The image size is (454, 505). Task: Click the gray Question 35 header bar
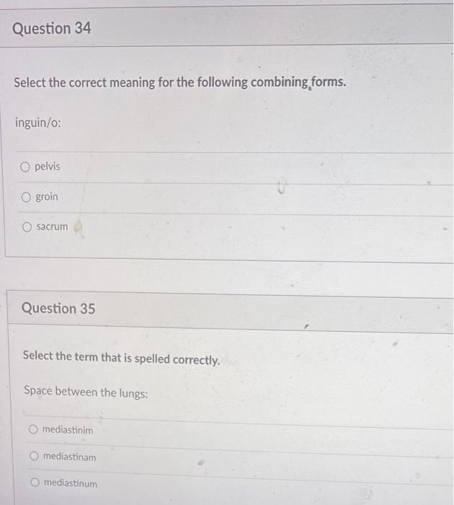(x=230, y=311)
